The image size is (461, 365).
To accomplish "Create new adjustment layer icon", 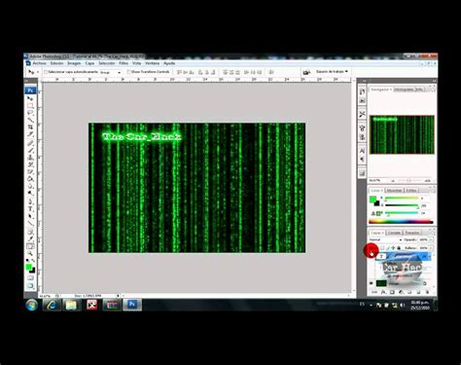I will point(401,292).
